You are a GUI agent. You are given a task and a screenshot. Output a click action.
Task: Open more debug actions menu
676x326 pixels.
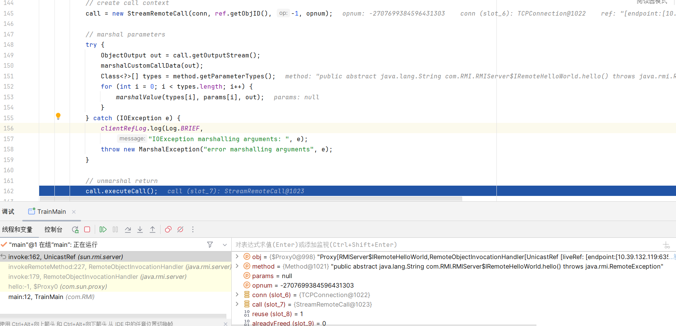(193, 229)
